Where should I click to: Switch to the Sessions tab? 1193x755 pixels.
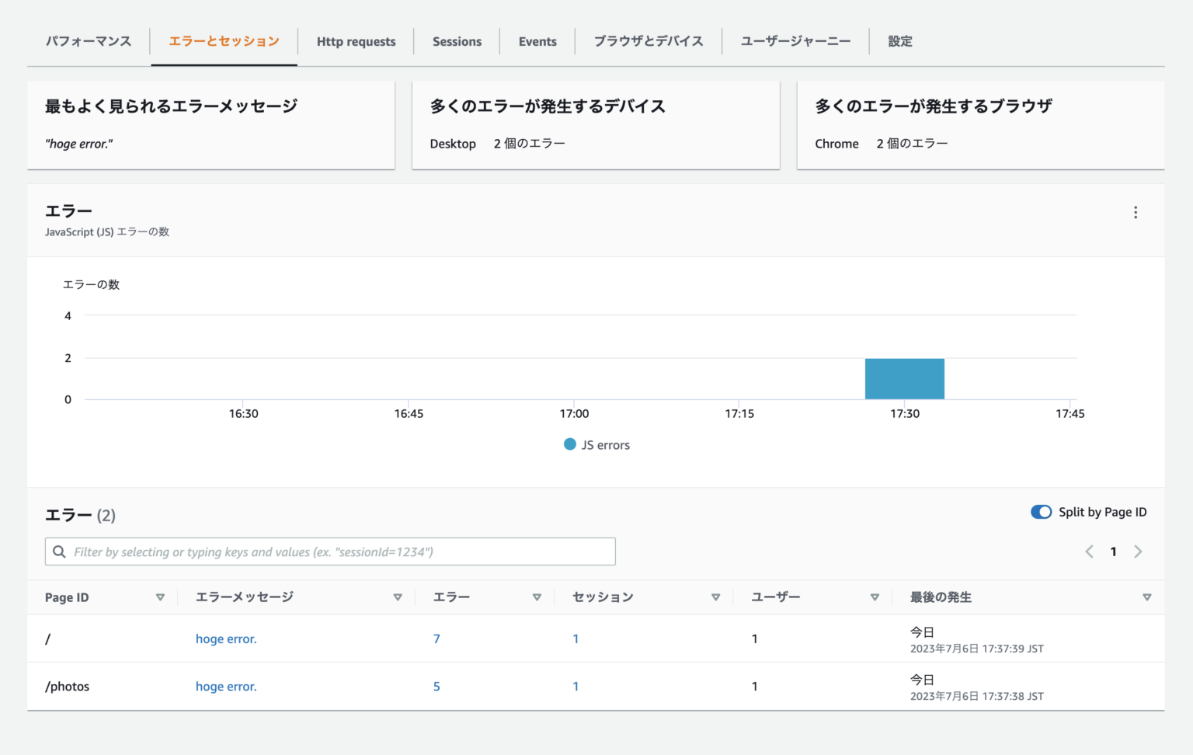(457, 41)
